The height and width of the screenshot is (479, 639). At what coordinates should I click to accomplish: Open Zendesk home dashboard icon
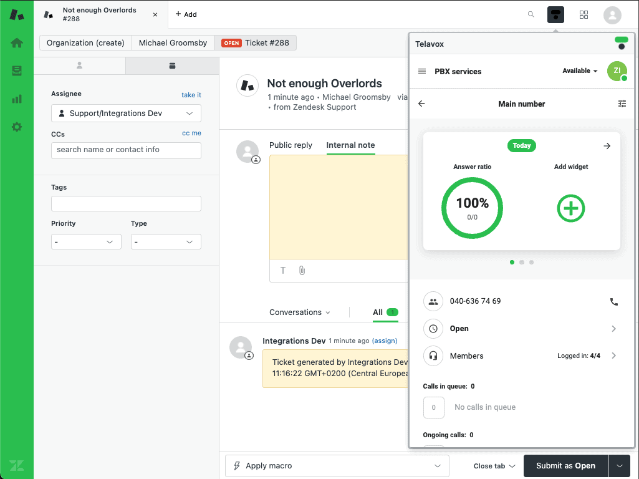(17, 43)
